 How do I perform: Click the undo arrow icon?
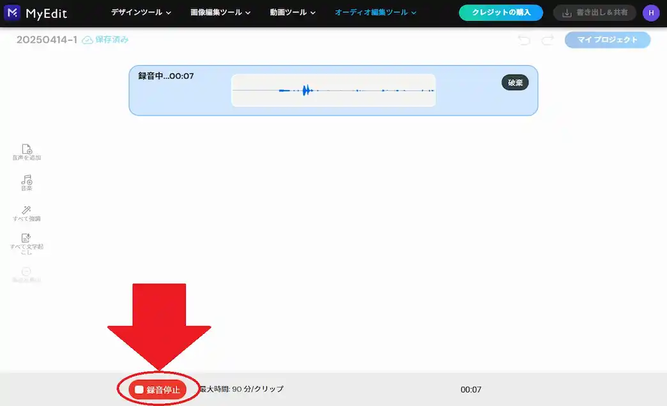524,40
